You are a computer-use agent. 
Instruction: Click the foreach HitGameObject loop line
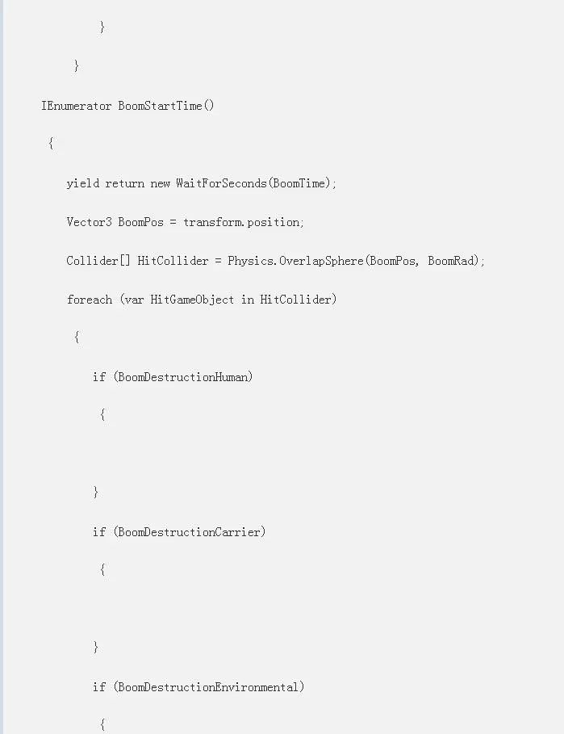202,300
